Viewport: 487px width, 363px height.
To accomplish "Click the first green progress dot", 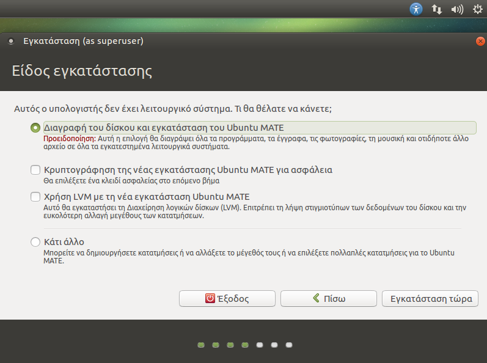I will point(200,345).
